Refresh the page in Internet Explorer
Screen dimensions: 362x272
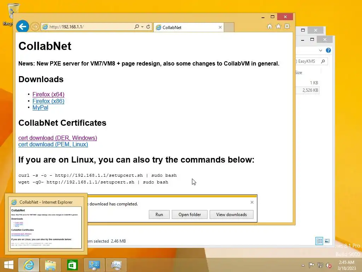pyautogui.click(x=148, y=27)
